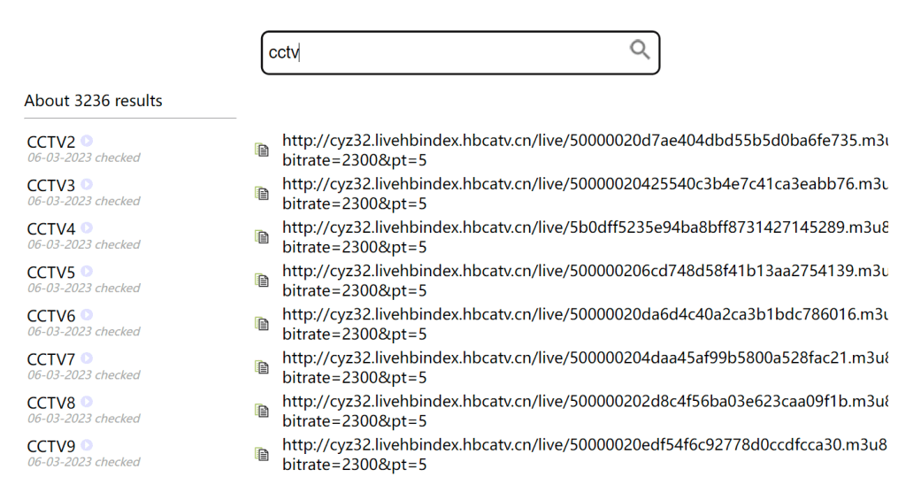Click the URL ending d7ae404dbd55b5d0ba6fe735.m3u
Viewport: 906px width, 477px height.
pyautogui.click(x=585, y=150)
